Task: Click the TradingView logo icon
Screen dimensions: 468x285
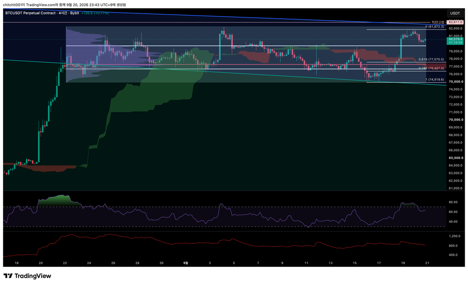Action: [x=8, y=276]
